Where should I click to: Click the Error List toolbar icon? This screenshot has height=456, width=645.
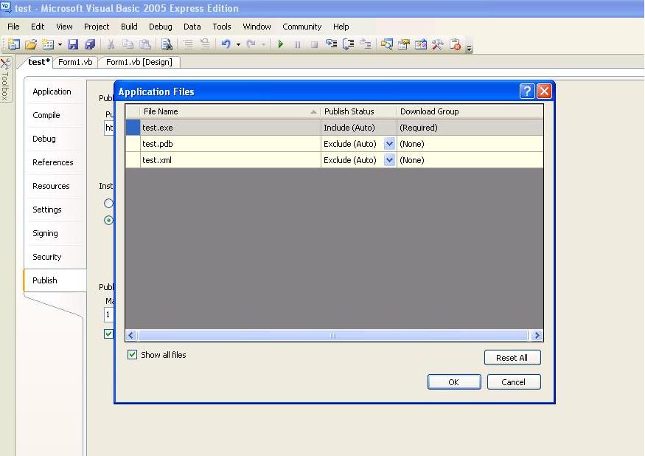point(455,44)
